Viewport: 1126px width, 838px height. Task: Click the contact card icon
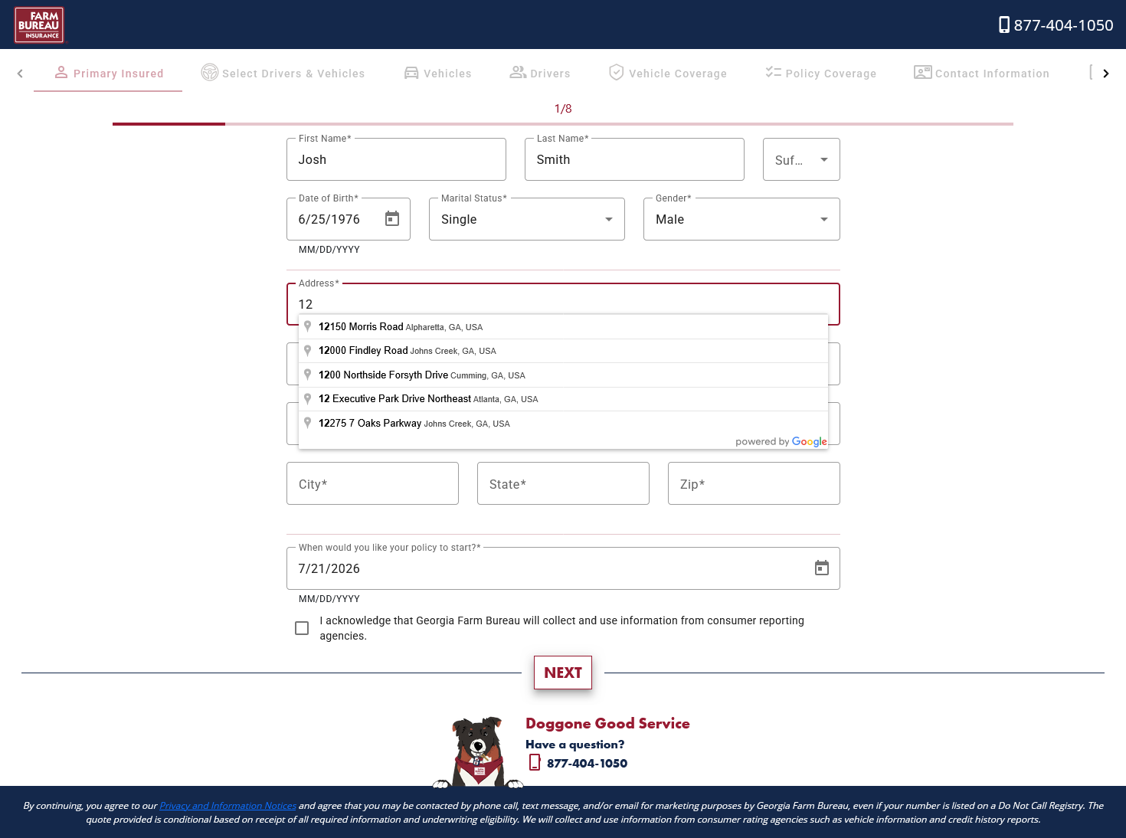click(923, 73)
